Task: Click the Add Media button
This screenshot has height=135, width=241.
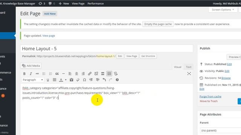Action: pyautogui.click(x=31, y=66)
